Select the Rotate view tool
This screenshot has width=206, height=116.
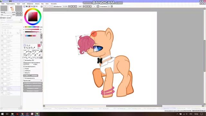click(x=29, y=48)
